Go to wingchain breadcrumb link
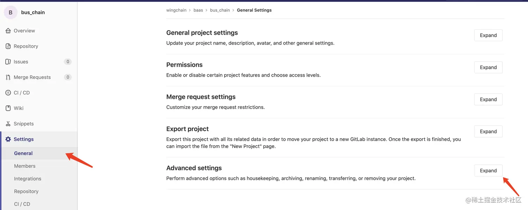 click(176, 10)
